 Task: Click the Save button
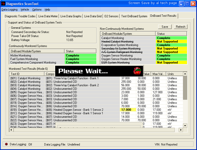[165, 27]
